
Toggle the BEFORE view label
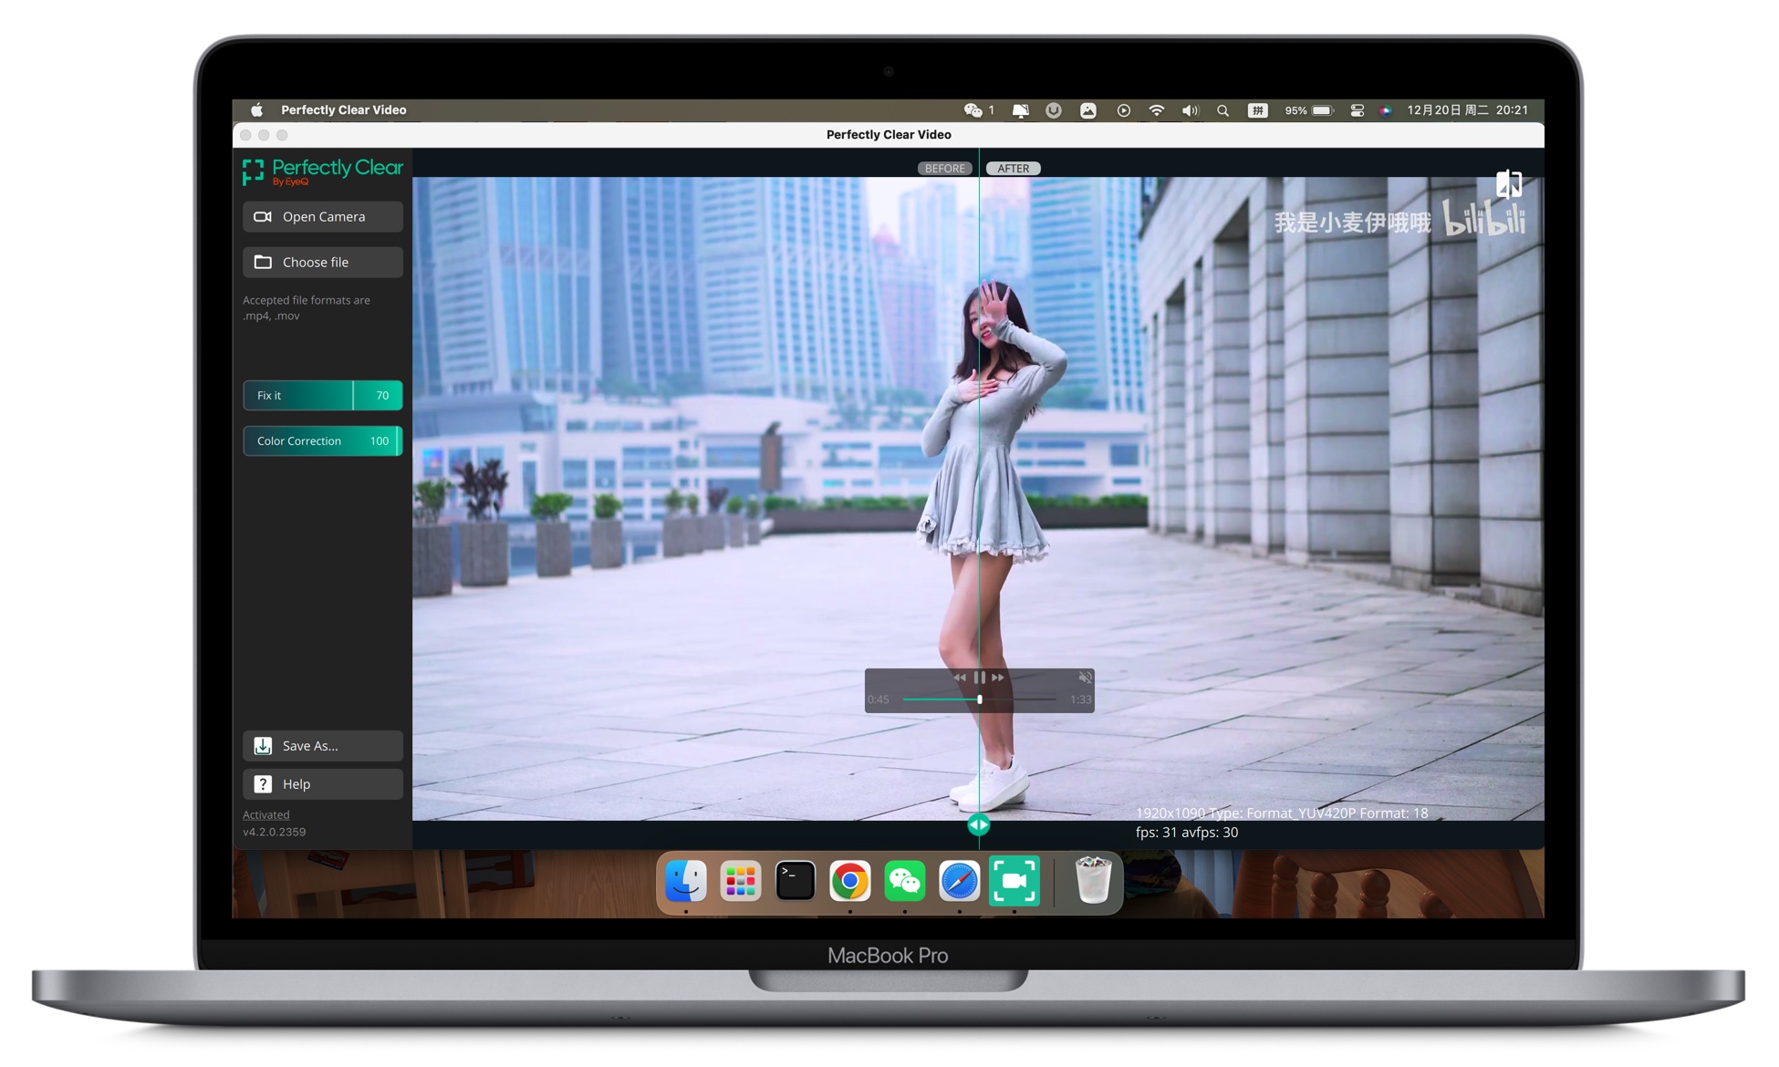pos(944,168)
